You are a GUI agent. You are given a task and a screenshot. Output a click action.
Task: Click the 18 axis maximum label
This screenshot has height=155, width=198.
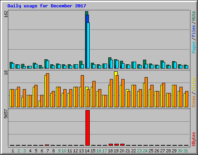point(6,72)
